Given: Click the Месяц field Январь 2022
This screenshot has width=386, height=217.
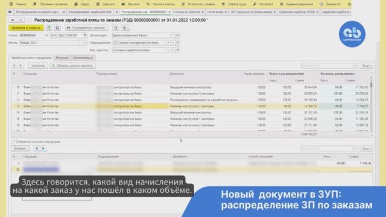Looking at the screenshot, I should [48, 43].
